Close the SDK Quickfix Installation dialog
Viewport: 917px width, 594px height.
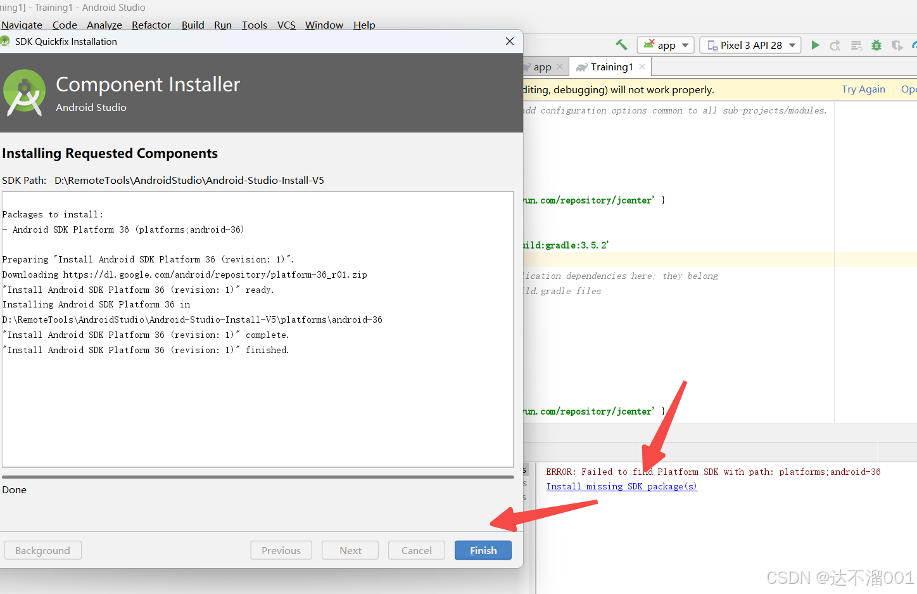tap(510, 41)
